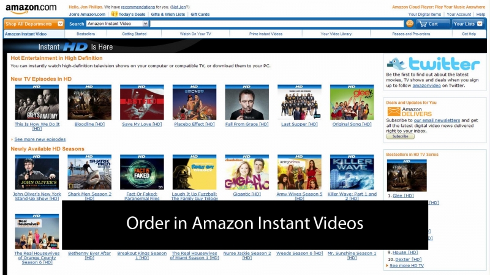Click the orange search Go button

(x=409, y=24)
